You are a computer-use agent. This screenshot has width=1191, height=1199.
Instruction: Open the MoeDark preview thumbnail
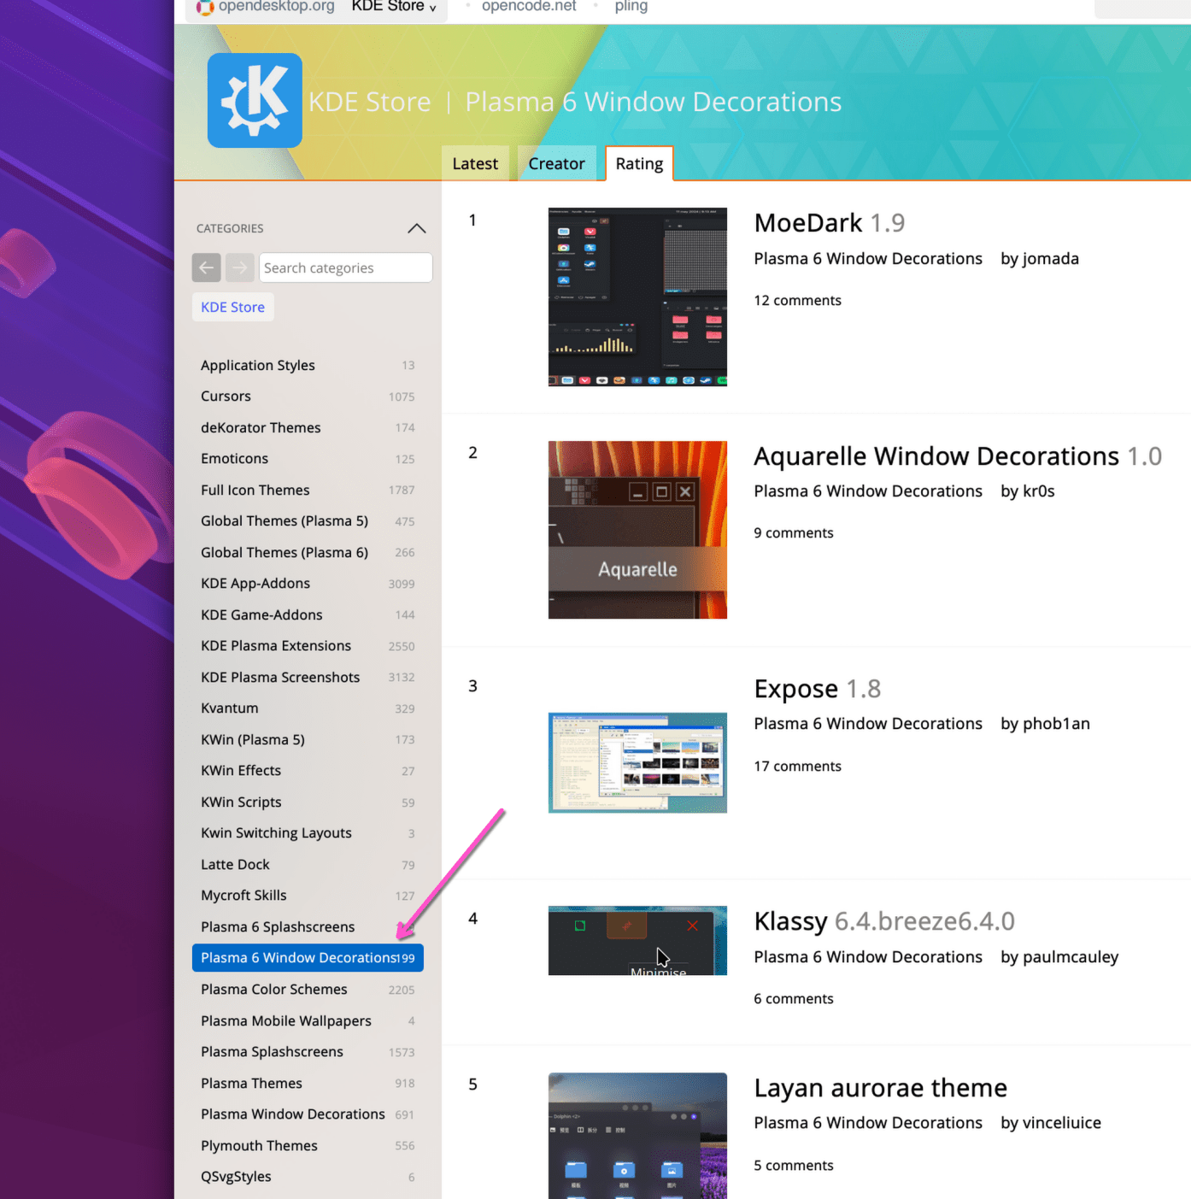(x=637, y=297)
